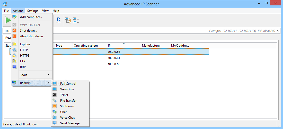Choose Explore from the Actions menu

click(x=32, y=44)
